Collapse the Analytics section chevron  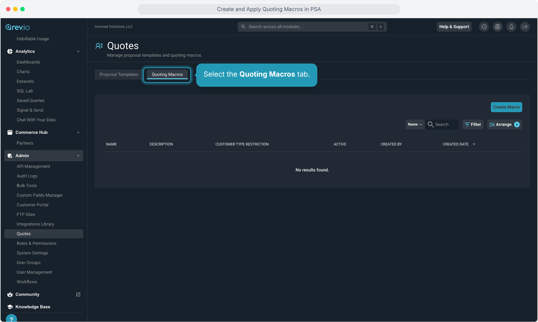[78, 52]
